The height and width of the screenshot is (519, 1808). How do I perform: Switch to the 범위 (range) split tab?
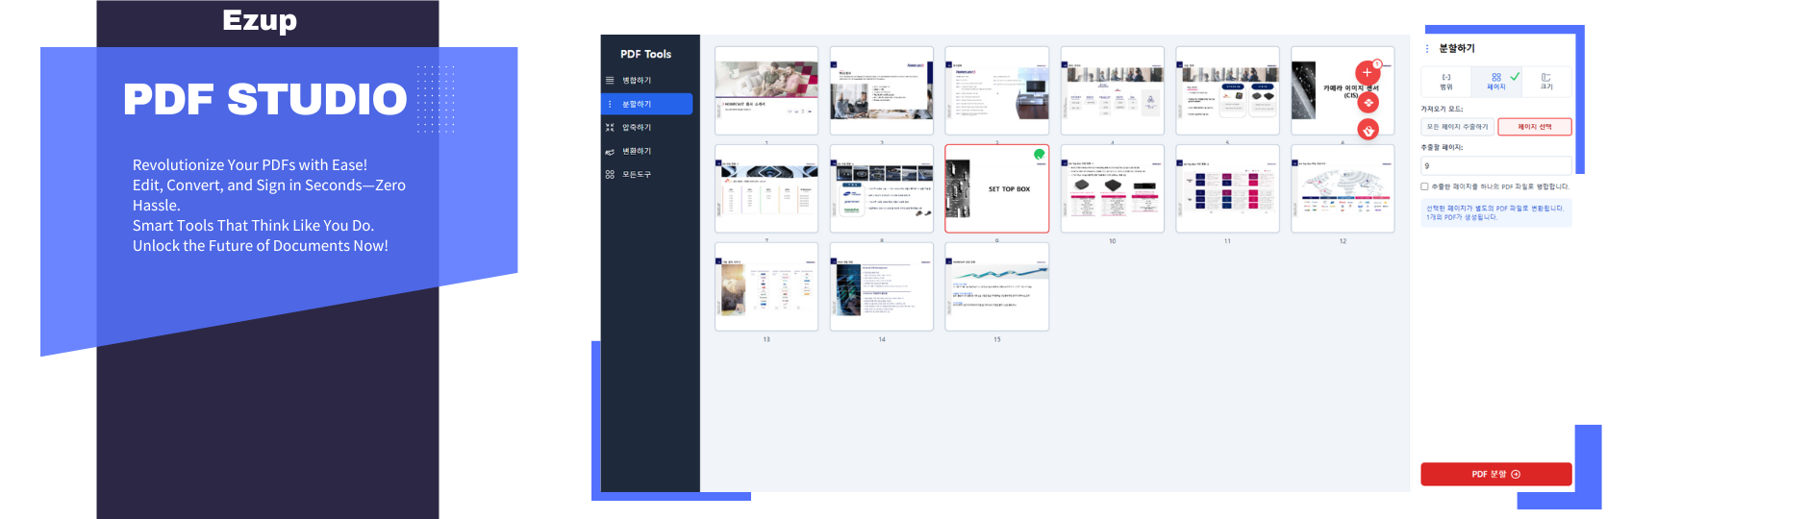pos(1445,82)
